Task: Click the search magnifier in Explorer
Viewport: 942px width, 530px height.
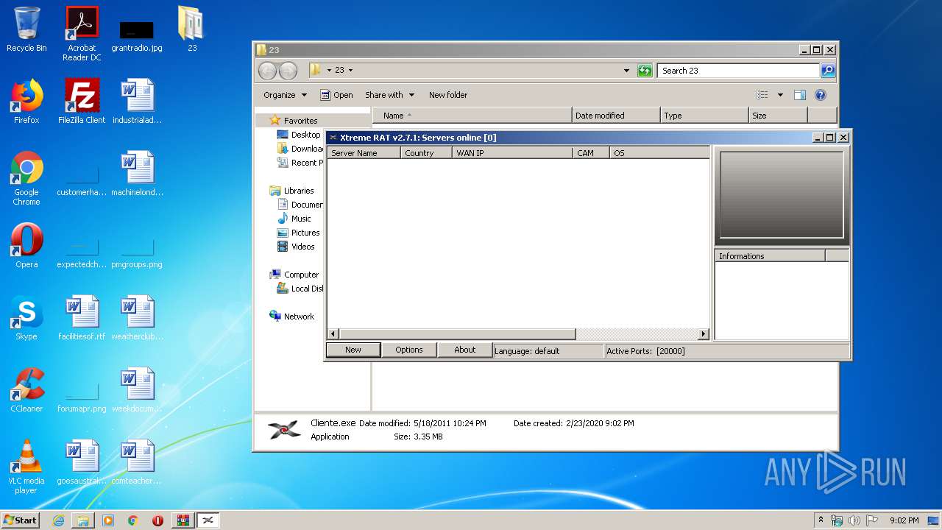Action: (x=828, y=71)
